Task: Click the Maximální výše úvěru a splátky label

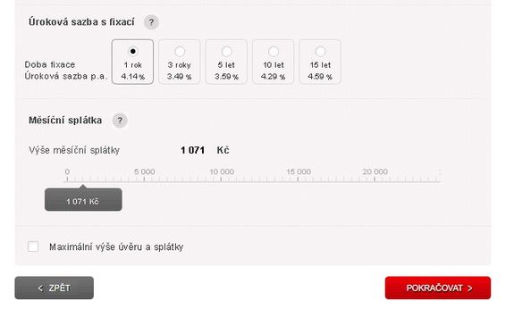Action: [x=116, y=246]
